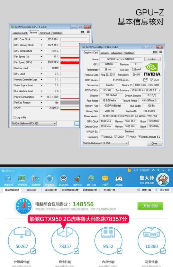Switch to Graphics Card tab in Sensors window
The width and height of the screenshot is (173, 267).
tap(20, 33)
